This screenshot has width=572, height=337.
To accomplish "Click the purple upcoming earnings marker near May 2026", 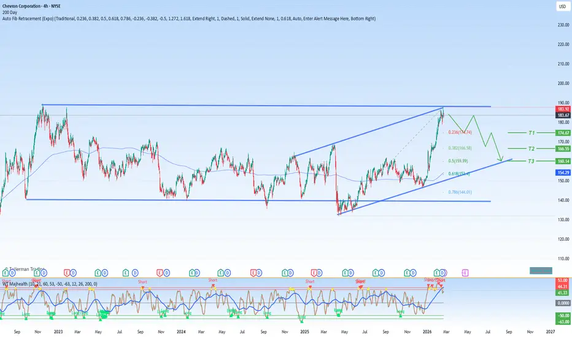I will pyautogui.click(x=465, y=273).
